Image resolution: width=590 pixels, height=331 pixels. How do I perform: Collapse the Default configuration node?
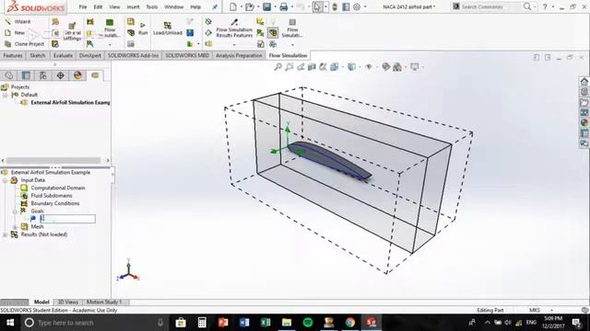[6, 95]
